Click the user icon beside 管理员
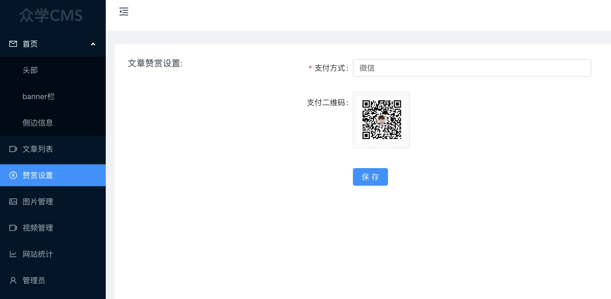This screenshot has width=611, height=299. click(13, 280)
